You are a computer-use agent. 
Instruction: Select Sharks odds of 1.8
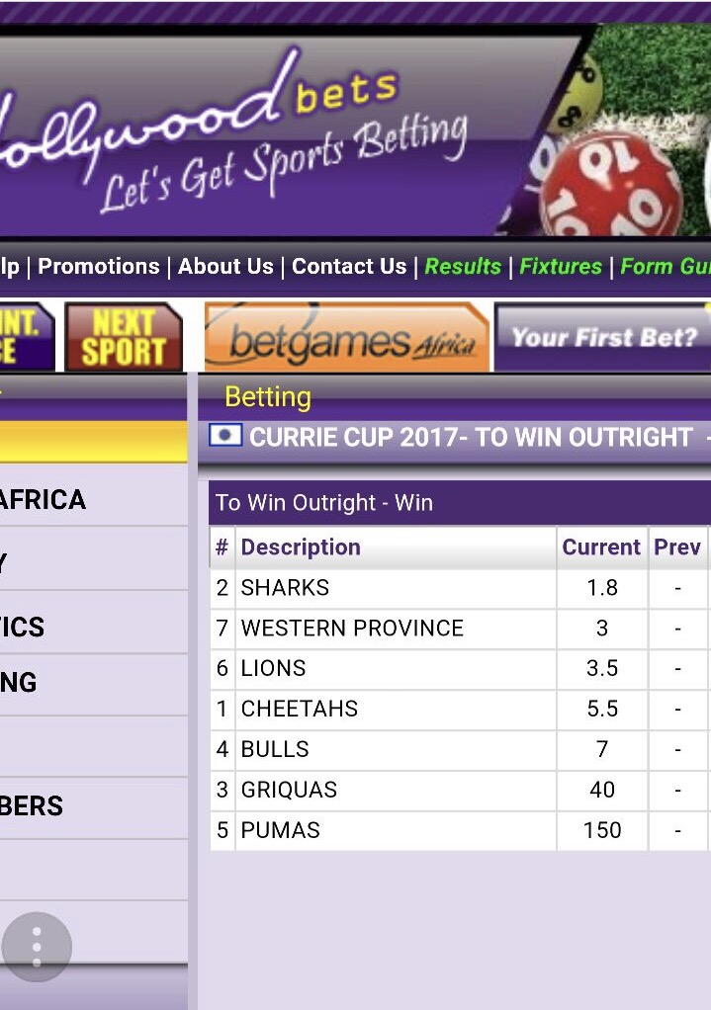[601, 588]
